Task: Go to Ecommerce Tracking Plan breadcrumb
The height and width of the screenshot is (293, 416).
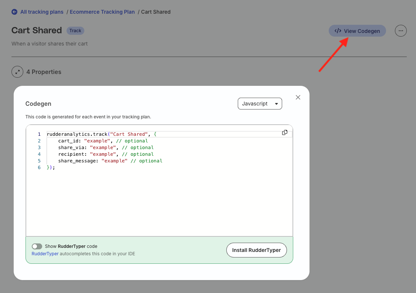Action: pos(102,12)
